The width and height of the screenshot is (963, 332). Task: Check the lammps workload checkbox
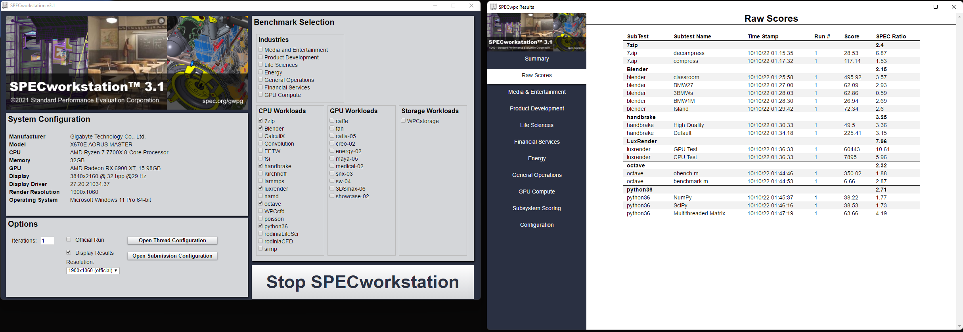pos(260,181)
